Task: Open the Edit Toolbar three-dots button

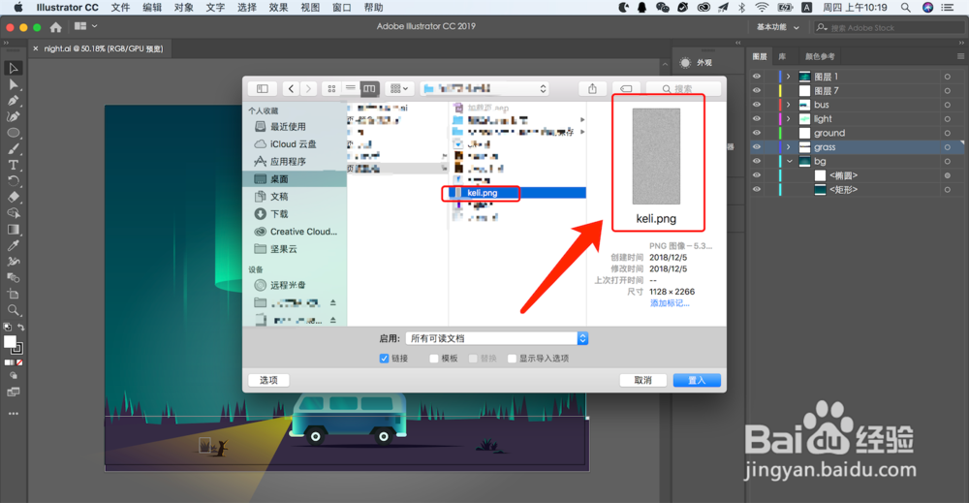Action: click(x=14, y=414)
